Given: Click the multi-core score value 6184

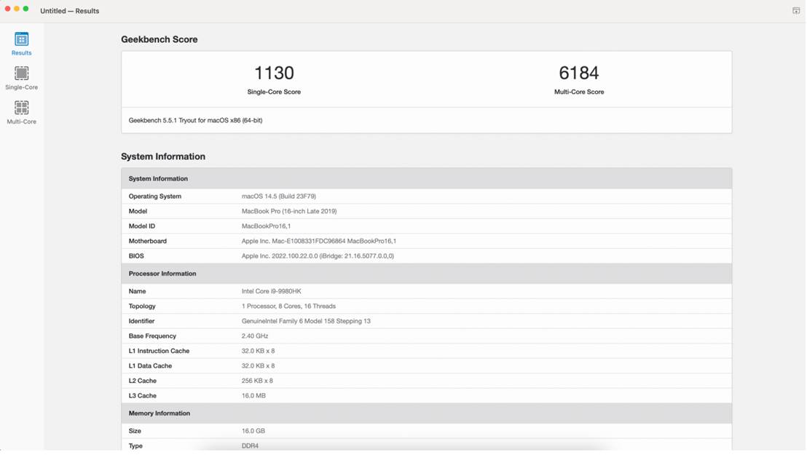Looking at the screenshot, I should [579, 73].
